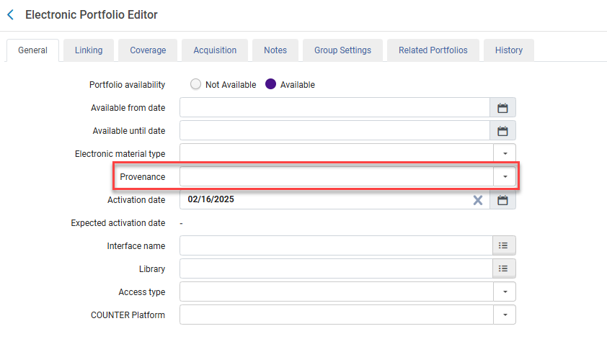The width and height of the screenshot is (607, 339).
Task: Focus the Electronic material type field
Action: point(337,153)
